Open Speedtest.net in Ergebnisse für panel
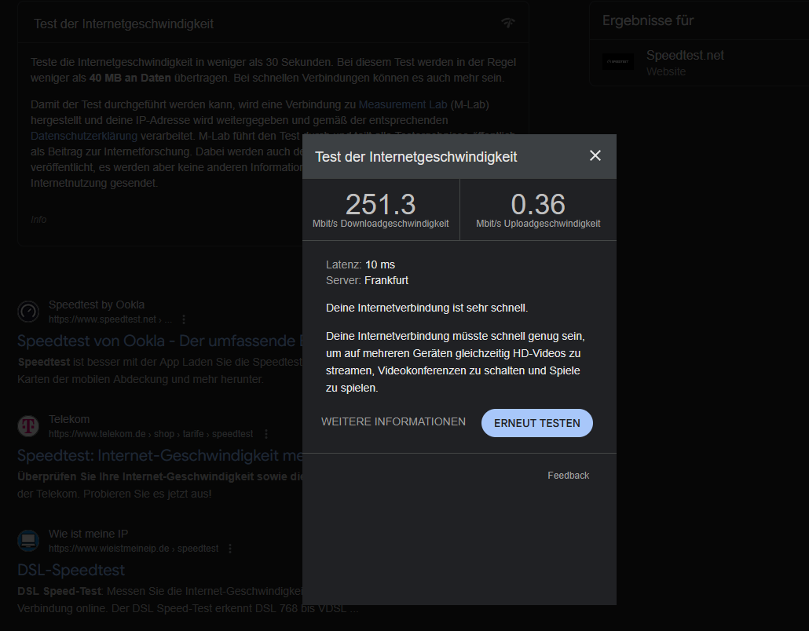Image resolution: width=809 pixels, height=631 pixels. click(685, 55)
